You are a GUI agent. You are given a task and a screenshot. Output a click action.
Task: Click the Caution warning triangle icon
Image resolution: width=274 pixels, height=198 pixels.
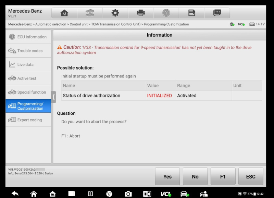(59, 47)
